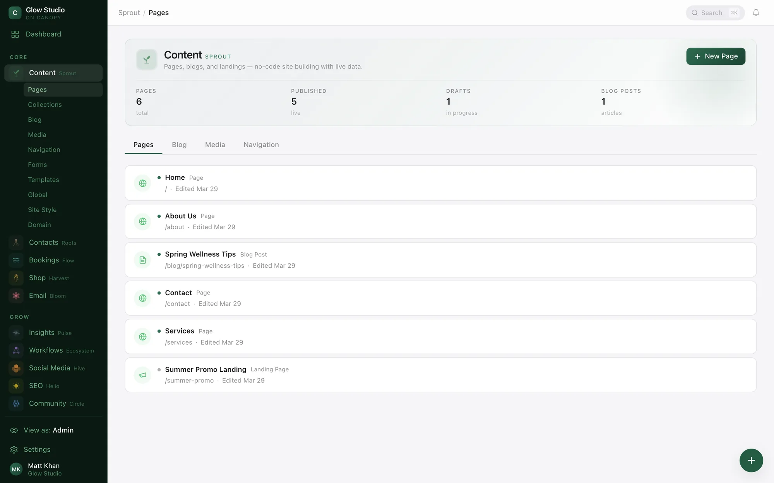Screen dimensions: 774x483
Task: Open the Summer Promo Landing title
Action: (x=205, y=370)
